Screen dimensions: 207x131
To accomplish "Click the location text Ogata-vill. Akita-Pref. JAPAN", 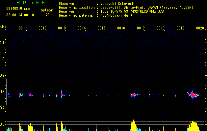I will (129, 8).
